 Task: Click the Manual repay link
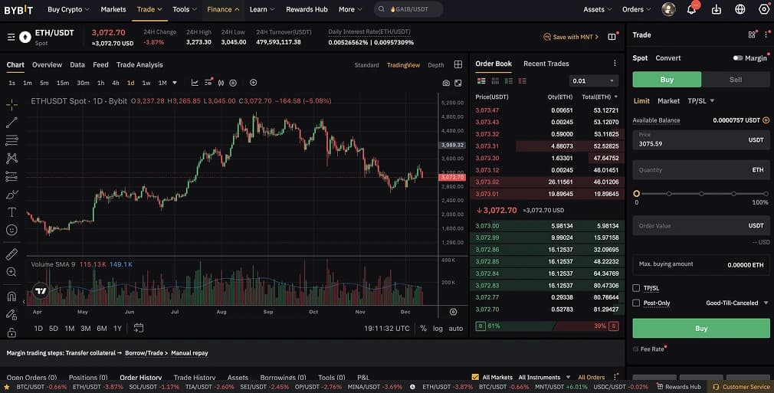pyautogui.click(x=189, y=353)
